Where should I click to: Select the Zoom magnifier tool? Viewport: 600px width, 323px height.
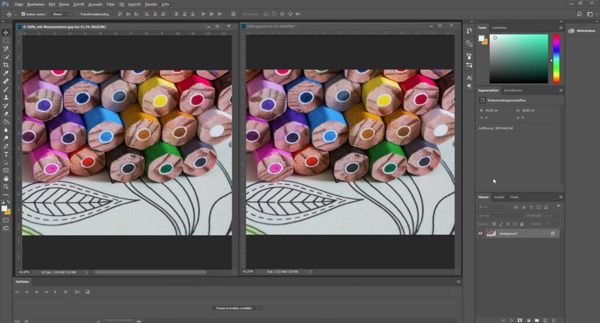[x=6, y=187]
